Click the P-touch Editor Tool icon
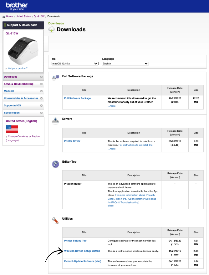The width and height of the screenshot is (209, 275). tap(55, 164)
